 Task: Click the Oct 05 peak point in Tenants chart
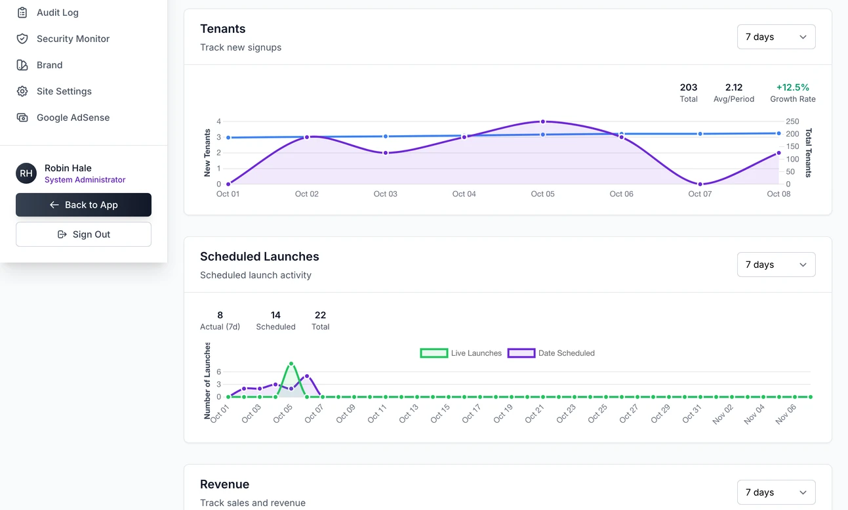point(543,121)
